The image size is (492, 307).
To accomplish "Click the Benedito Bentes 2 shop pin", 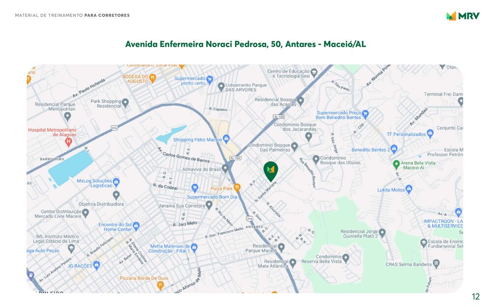I will (394, 149).
